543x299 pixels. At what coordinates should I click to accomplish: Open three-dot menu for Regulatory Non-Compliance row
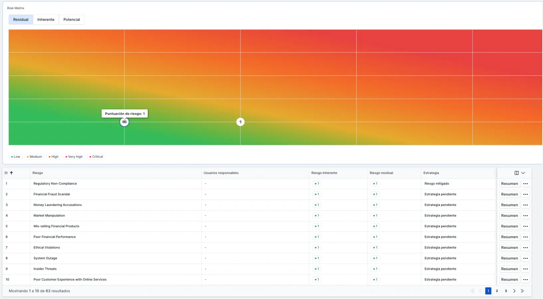[525, 184]
